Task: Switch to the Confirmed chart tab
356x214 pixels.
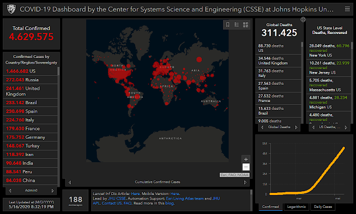Action: (270, 207)
